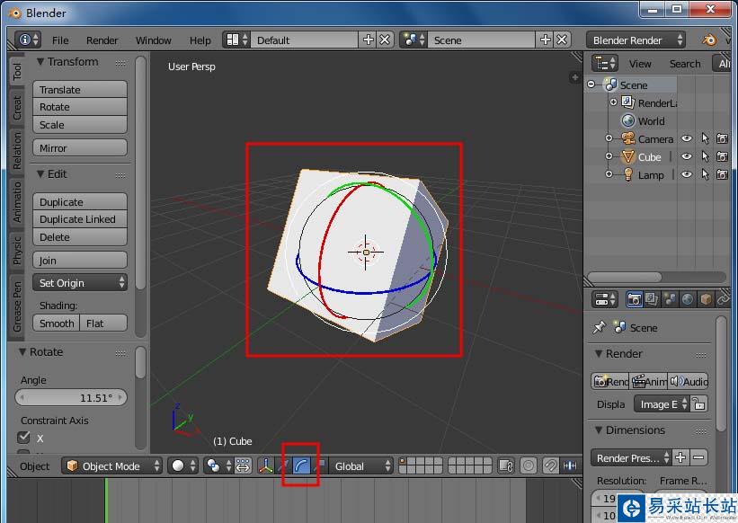Toggle manipulate center points icon
This screenshot has height=523, width=738.
243,465
